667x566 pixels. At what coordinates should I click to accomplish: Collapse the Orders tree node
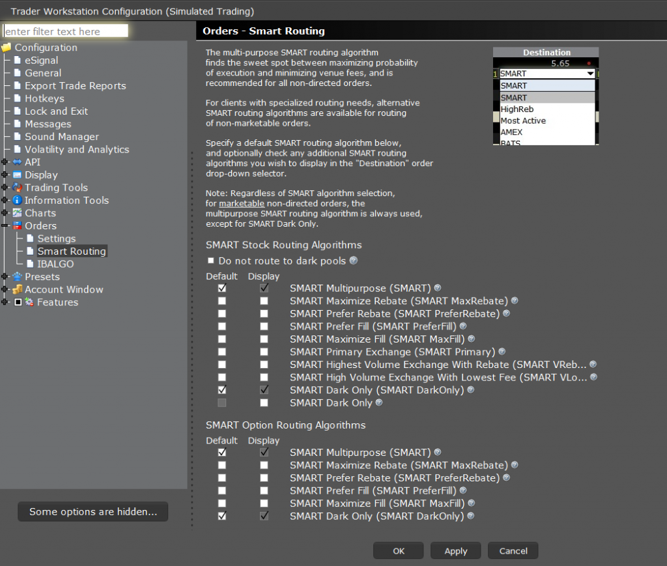point(5,225)
